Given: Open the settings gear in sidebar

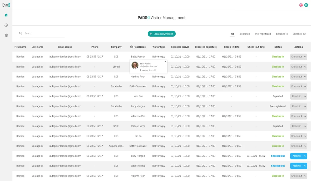Looking at the screenshot, I should point(6,35).
